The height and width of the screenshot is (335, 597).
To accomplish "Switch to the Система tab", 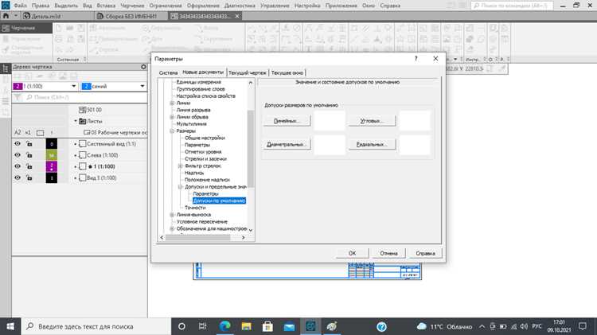I will point(168,72).
